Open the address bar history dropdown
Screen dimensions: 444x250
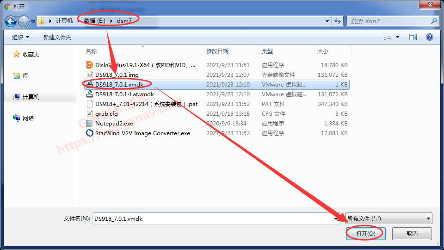pos(327,21)
